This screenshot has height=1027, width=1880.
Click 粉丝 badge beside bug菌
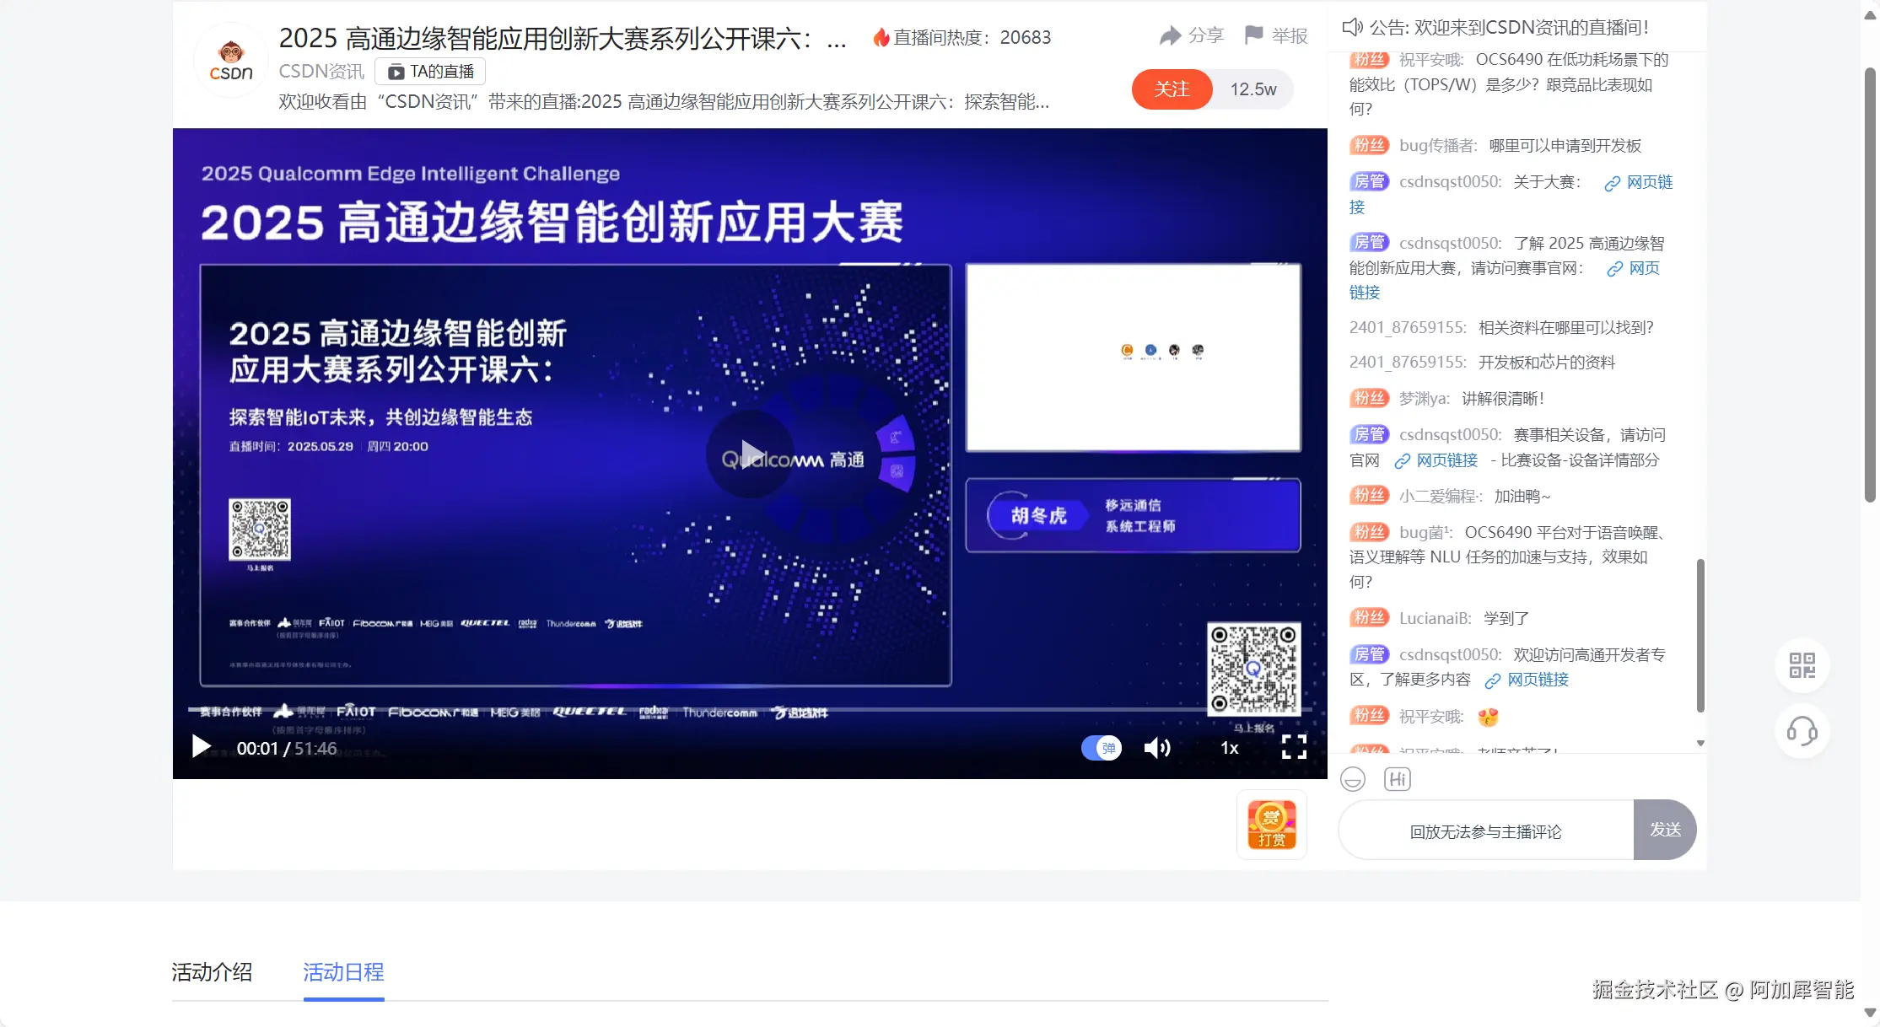coord(1370,532)
